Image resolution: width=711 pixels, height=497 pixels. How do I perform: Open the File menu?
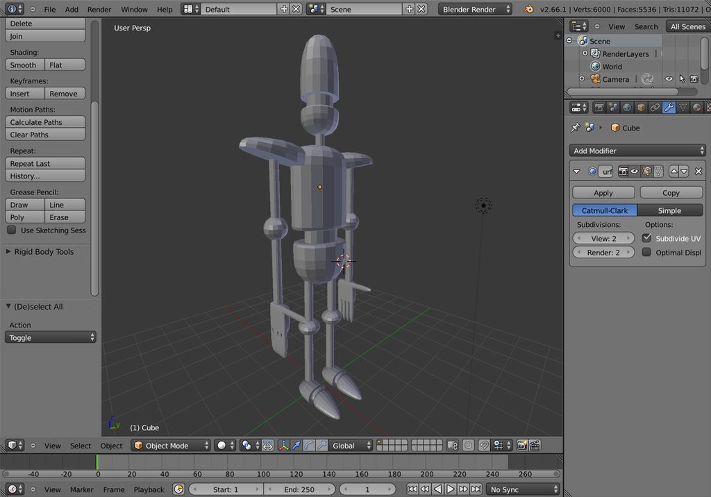click(50, 9)
